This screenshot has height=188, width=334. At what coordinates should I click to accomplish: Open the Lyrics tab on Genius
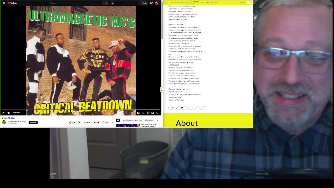(x=196, y=3)
